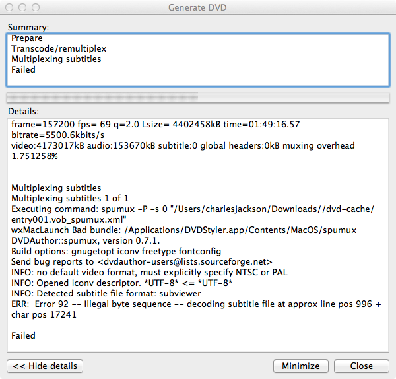
Task: Click final 'Failed' line in Details
Action: click(x=23, y=336)
